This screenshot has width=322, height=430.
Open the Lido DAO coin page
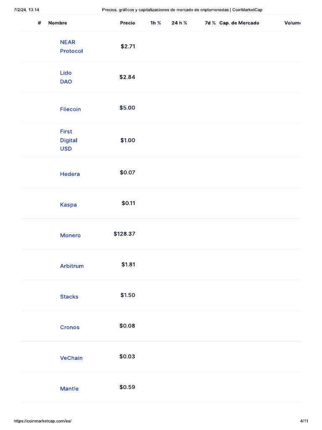click(x=66, y=77)
